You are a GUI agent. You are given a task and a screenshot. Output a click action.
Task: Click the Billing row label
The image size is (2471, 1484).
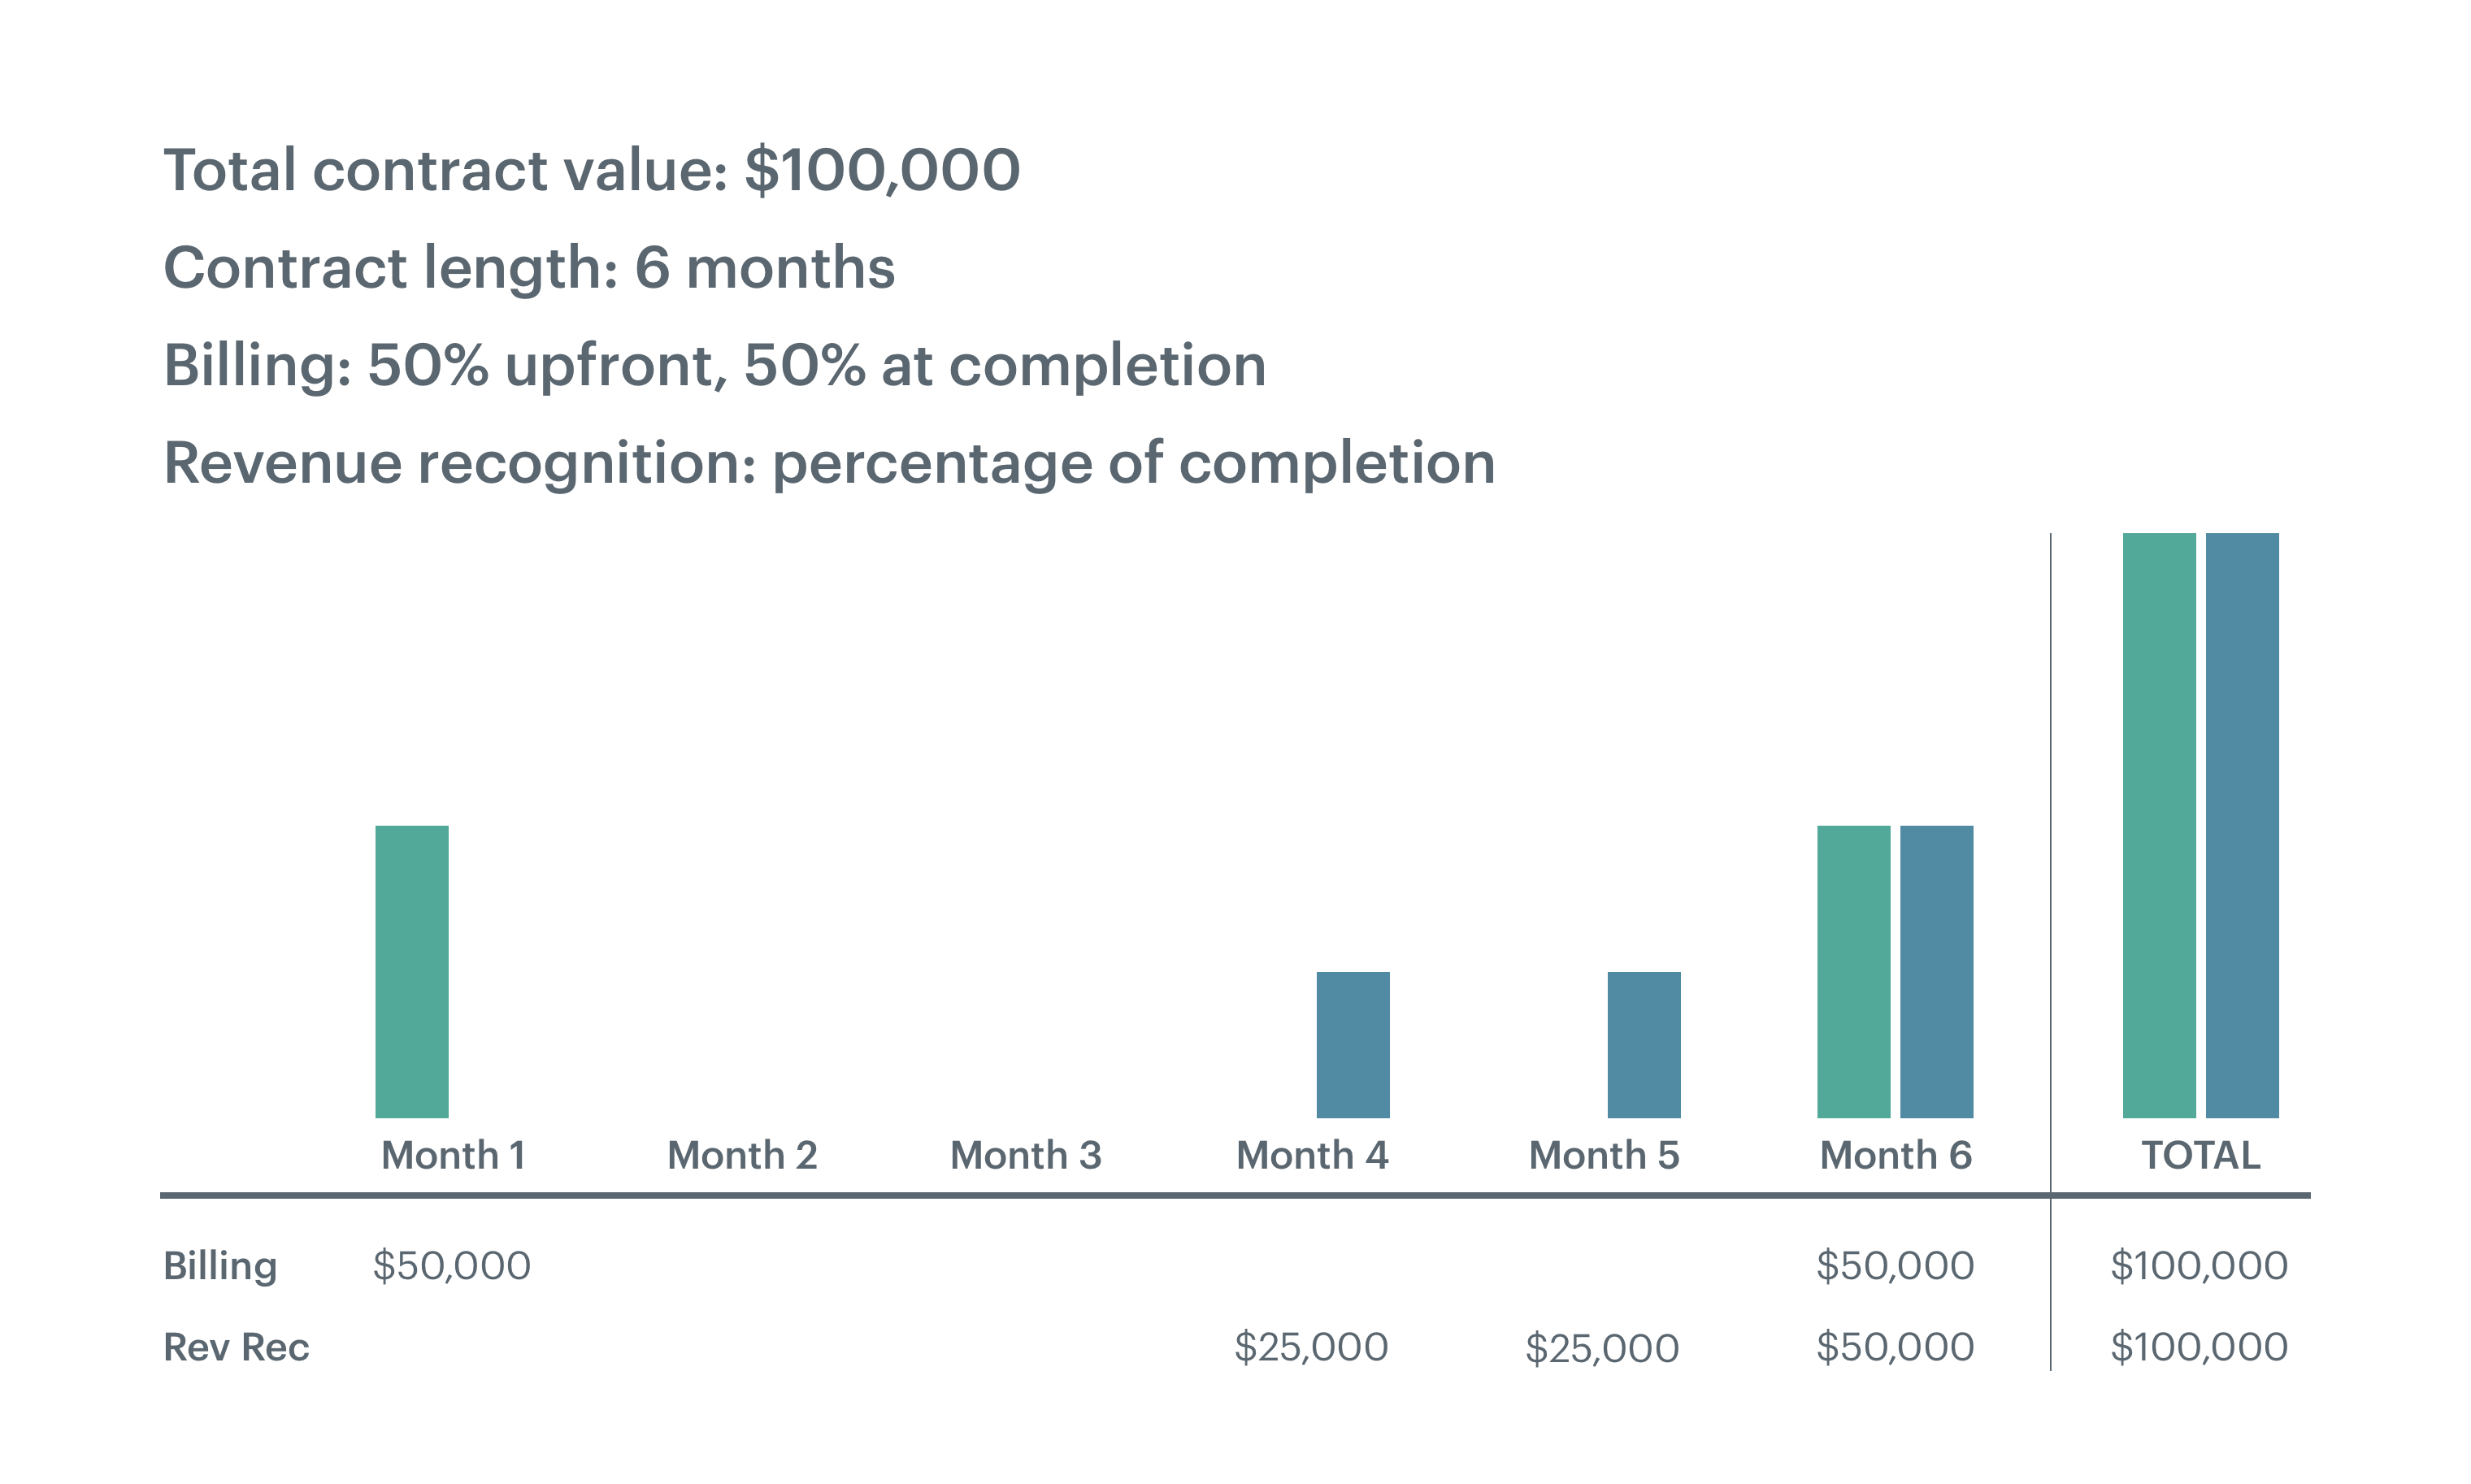coord(220,1266)
